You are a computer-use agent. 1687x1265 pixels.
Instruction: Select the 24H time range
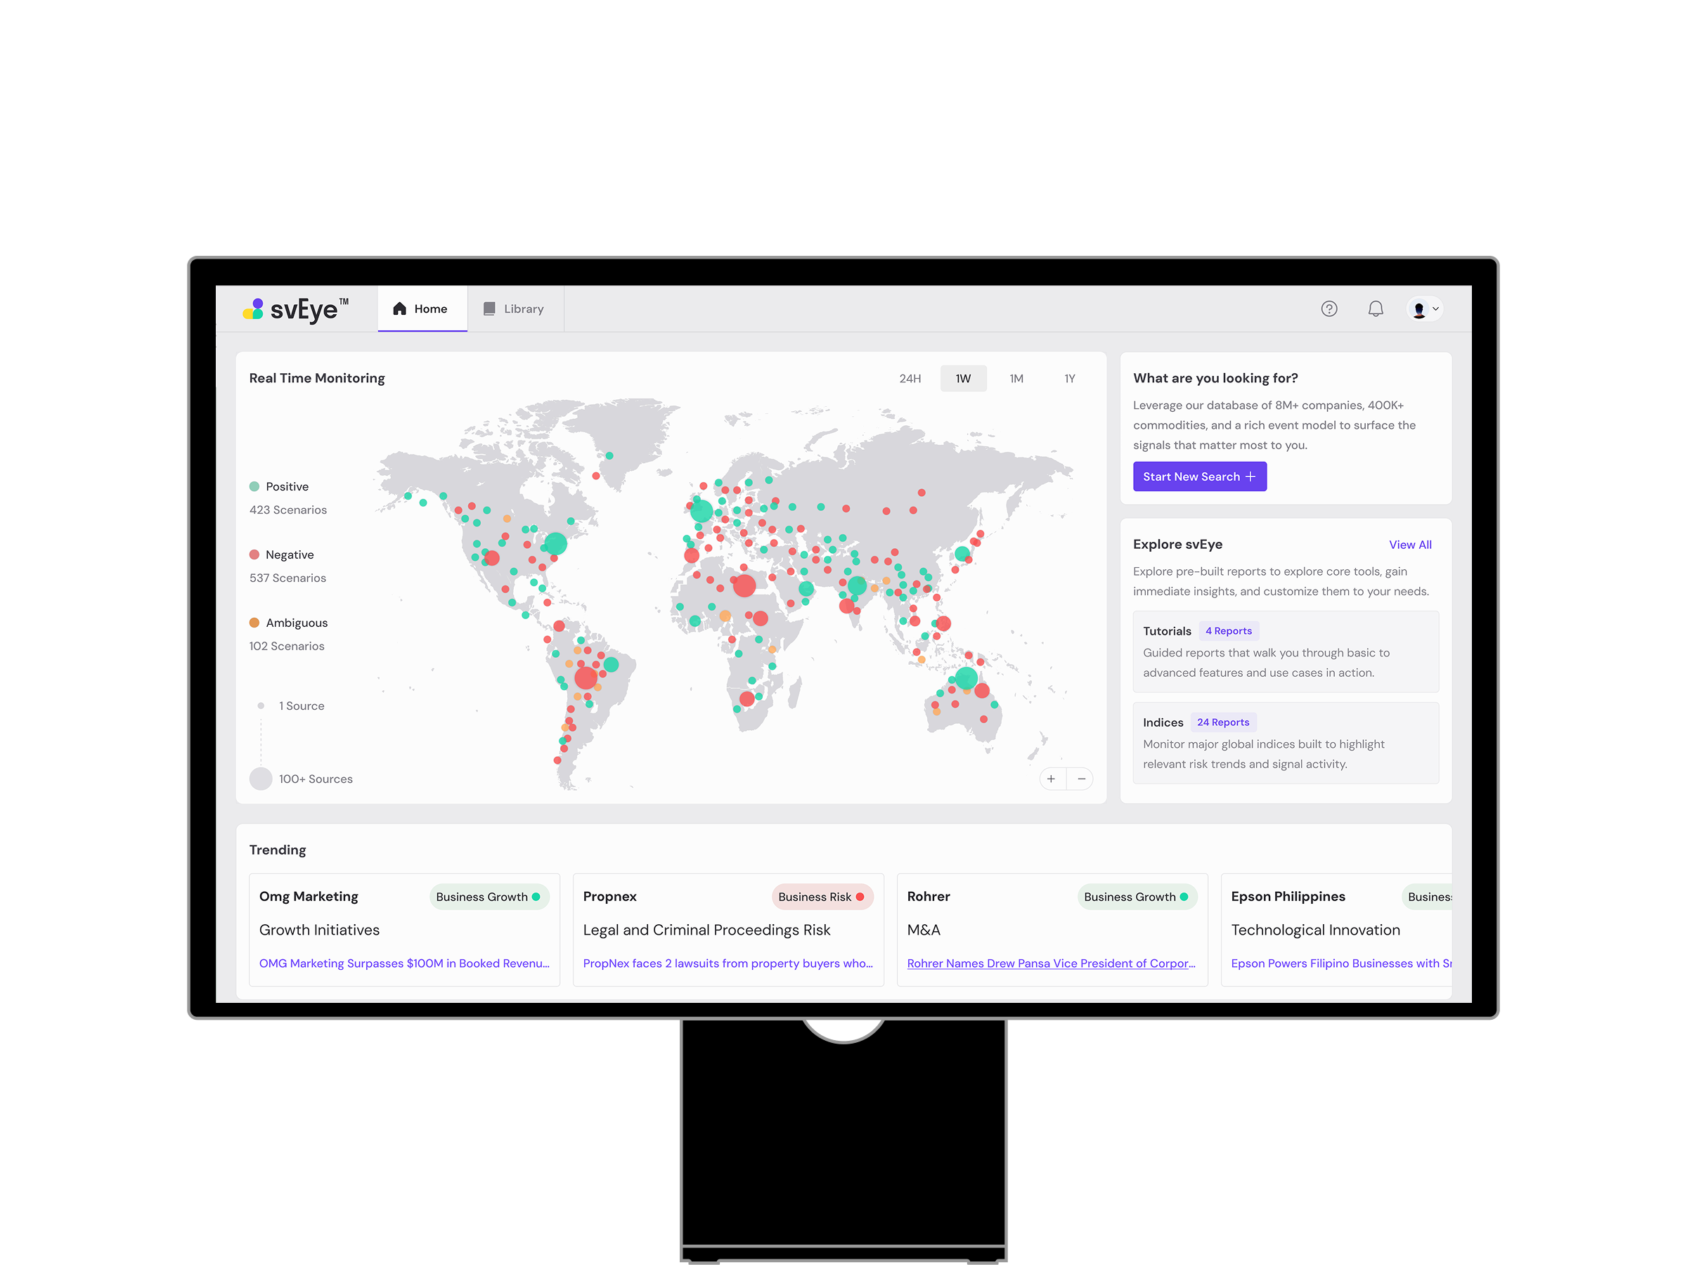910,378
